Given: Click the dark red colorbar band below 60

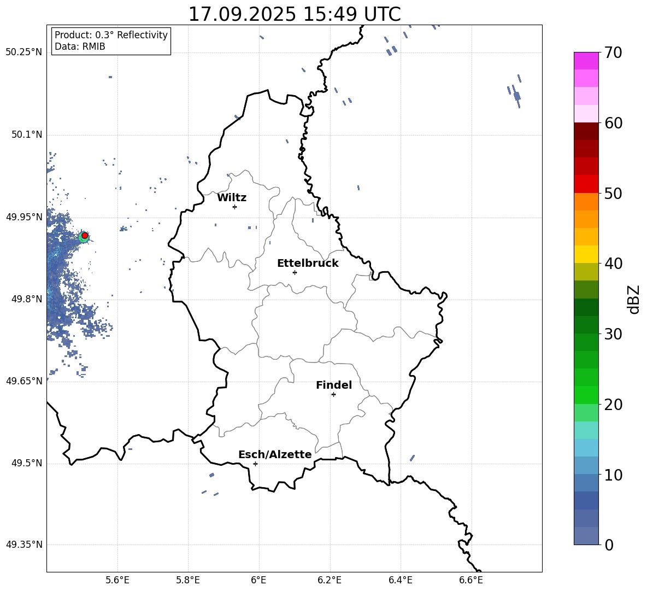Looking at the screenshot, I should tap(586, 131).
